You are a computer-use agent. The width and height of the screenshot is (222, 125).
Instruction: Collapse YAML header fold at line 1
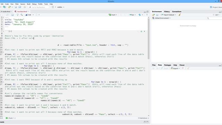coord(3,17)
